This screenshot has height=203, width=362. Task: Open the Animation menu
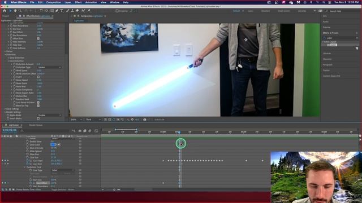pos(91,2)
